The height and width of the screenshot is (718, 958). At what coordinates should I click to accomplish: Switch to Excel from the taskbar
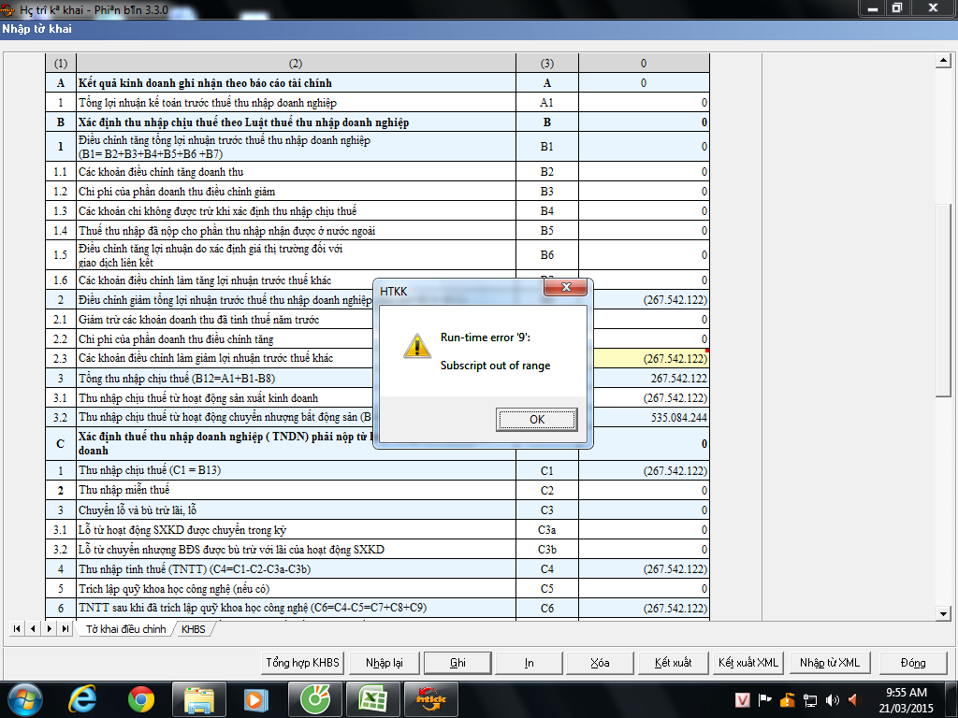click(371, 698)
